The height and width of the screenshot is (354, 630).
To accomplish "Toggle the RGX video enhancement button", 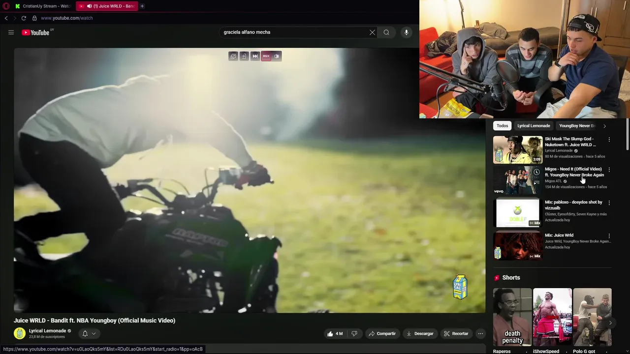I will click(x=266, y=56).
